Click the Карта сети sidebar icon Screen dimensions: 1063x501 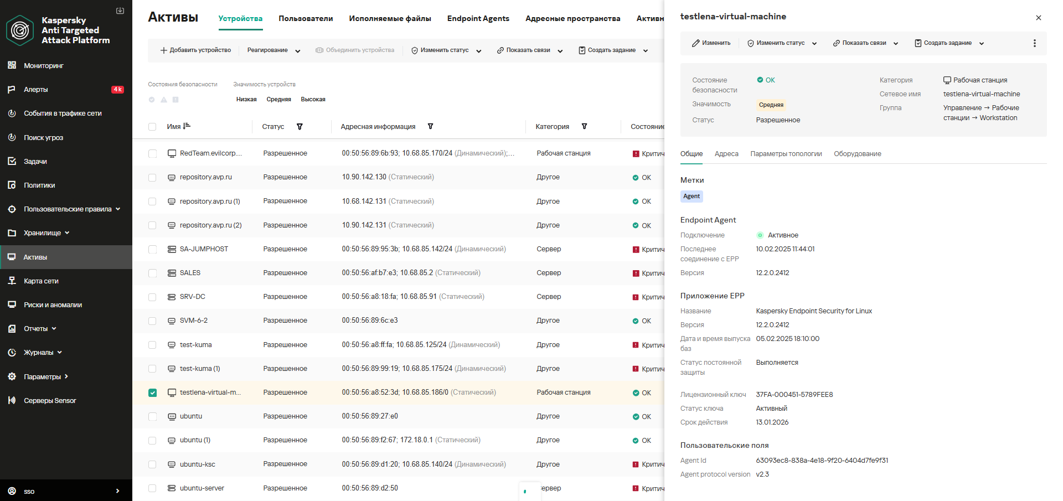coord(12,281)
